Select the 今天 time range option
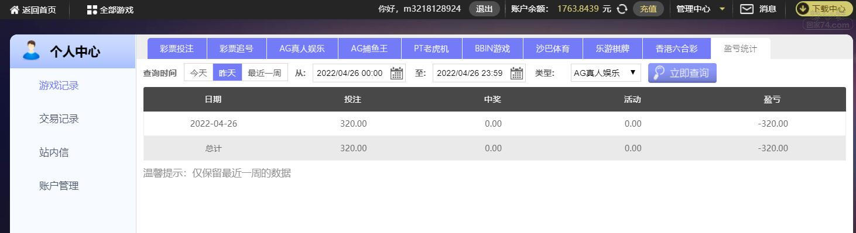 (198, 73)
